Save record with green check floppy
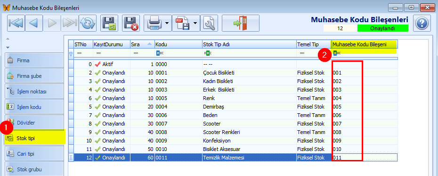This screenshot has height=176, width=438. point(109,23)
